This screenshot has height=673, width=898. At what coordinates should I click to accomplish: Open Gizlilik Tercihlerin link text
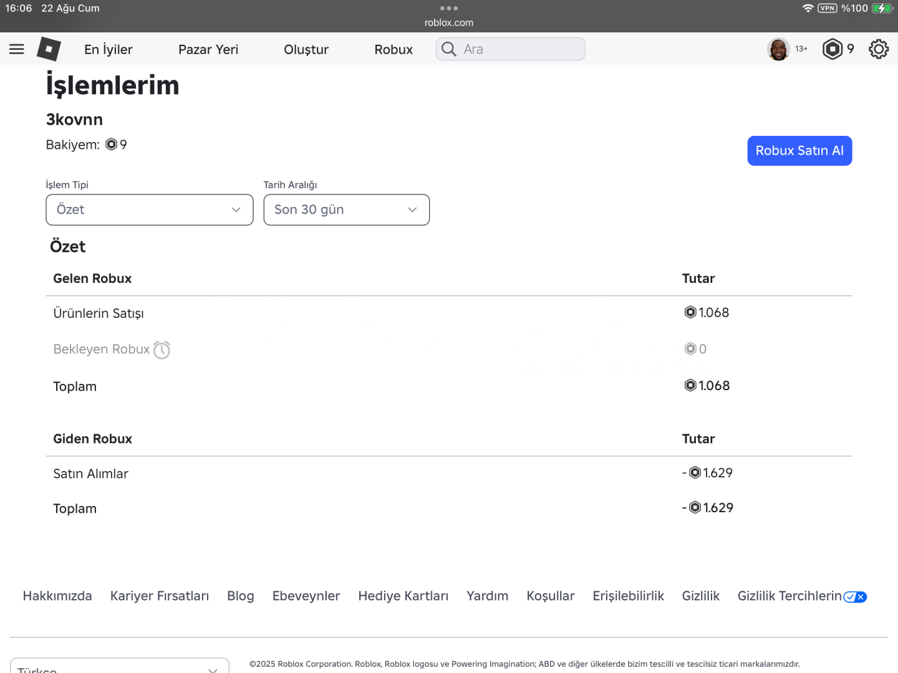(x=789, y=596)
